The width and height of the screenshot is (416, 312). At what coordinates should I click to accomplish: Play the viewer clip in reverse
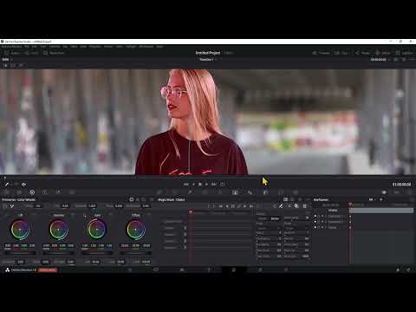[193, 185]
